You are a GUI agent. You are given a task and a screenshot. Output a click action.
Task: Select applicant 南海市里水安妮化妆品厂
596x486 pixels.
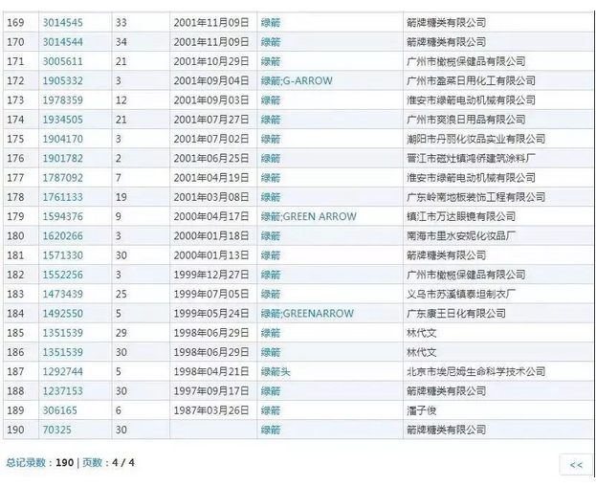(461, 235)
